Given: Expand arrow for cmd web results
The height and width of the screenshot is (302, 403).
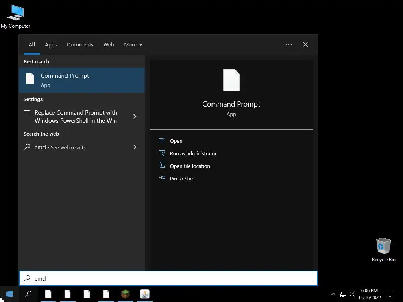Looking at the screenshot, I should click(x=135, y=147).
